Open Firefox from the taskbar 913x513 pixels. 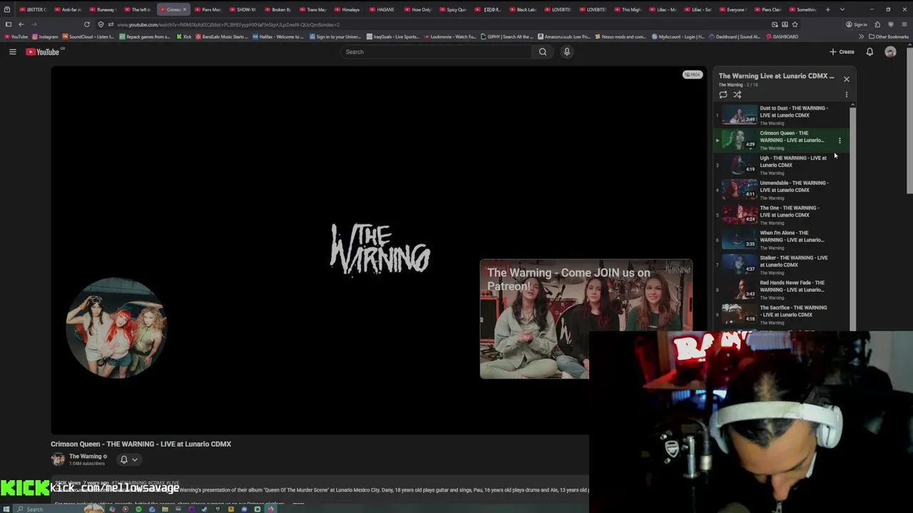pos(271,509)
